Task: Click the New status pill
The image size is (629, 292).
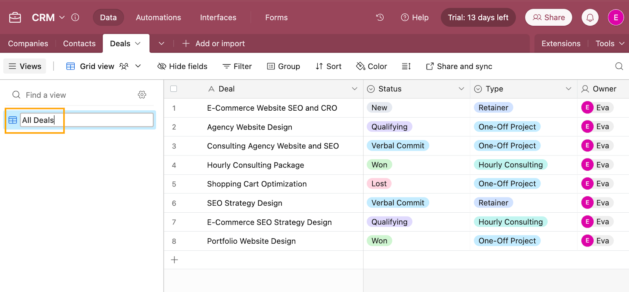Action: coord(379,108)
